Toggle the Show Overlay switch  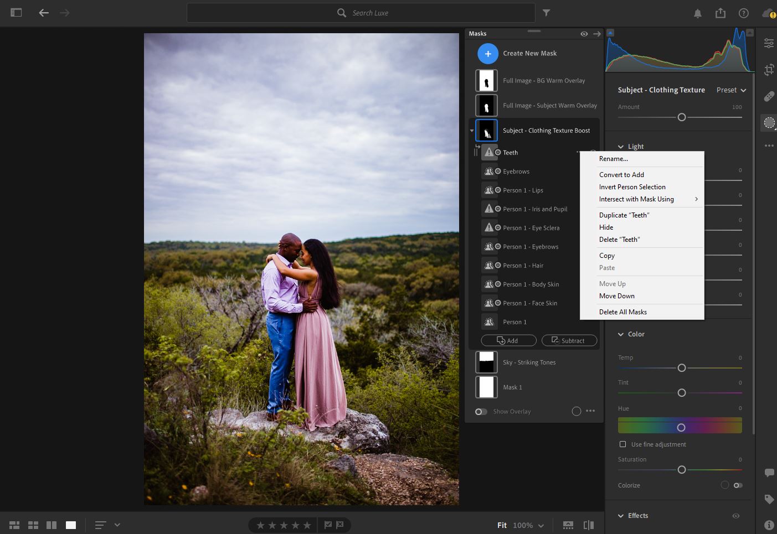(481, 412)
